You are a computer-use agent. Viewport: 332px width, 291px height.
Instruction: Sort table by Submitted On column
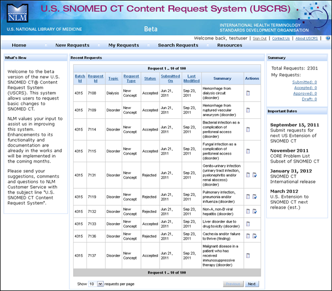170,78
